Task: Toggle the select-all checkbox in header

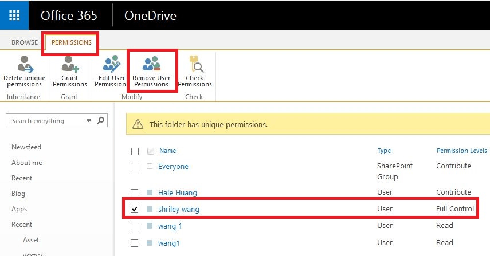Action: pos(135,151)
